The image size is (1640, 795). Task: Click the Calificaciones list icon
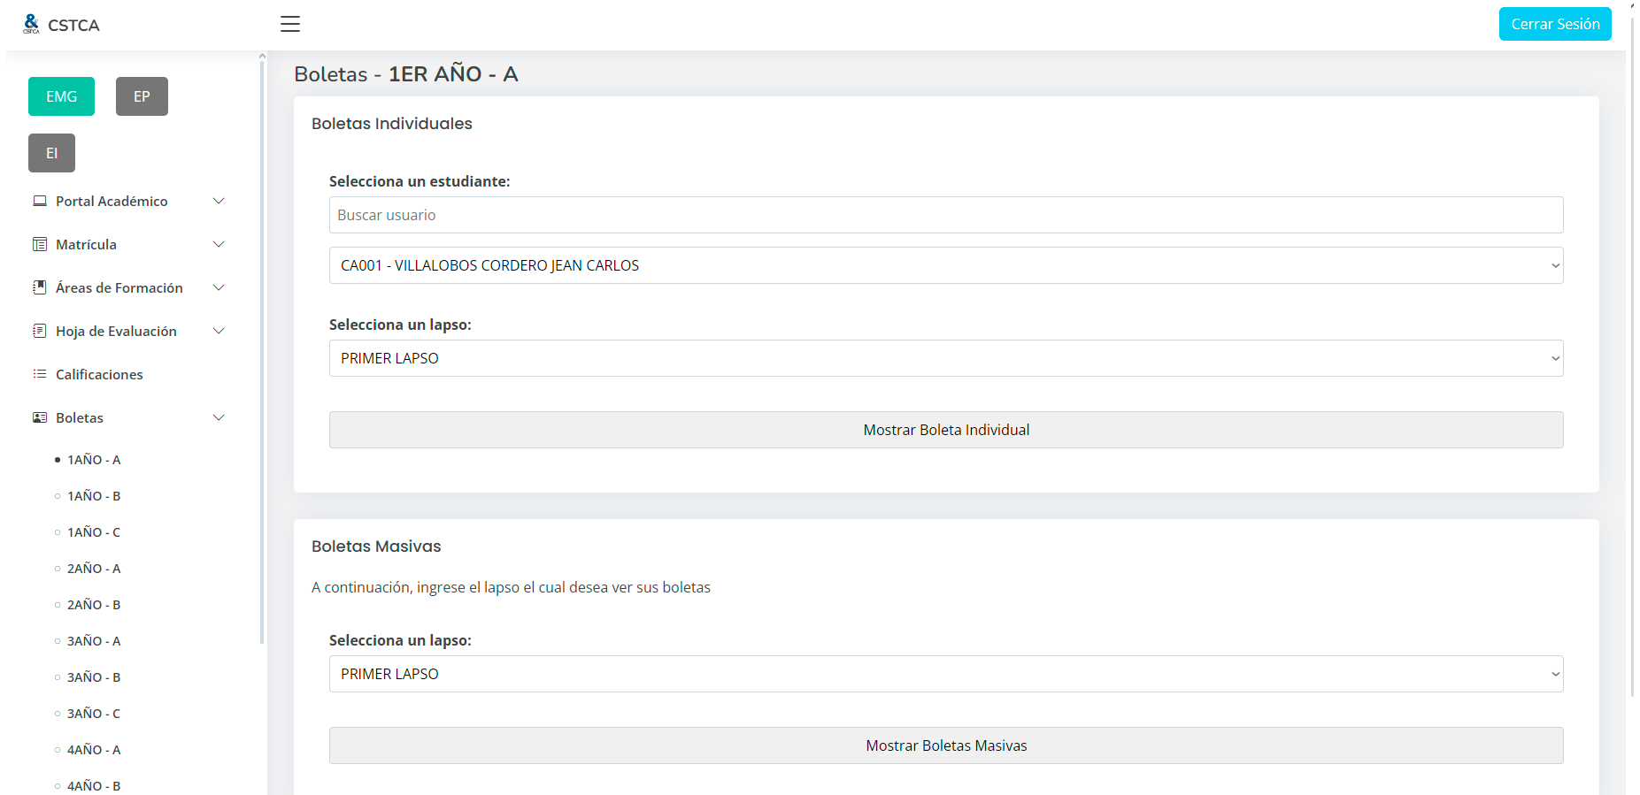40,374
